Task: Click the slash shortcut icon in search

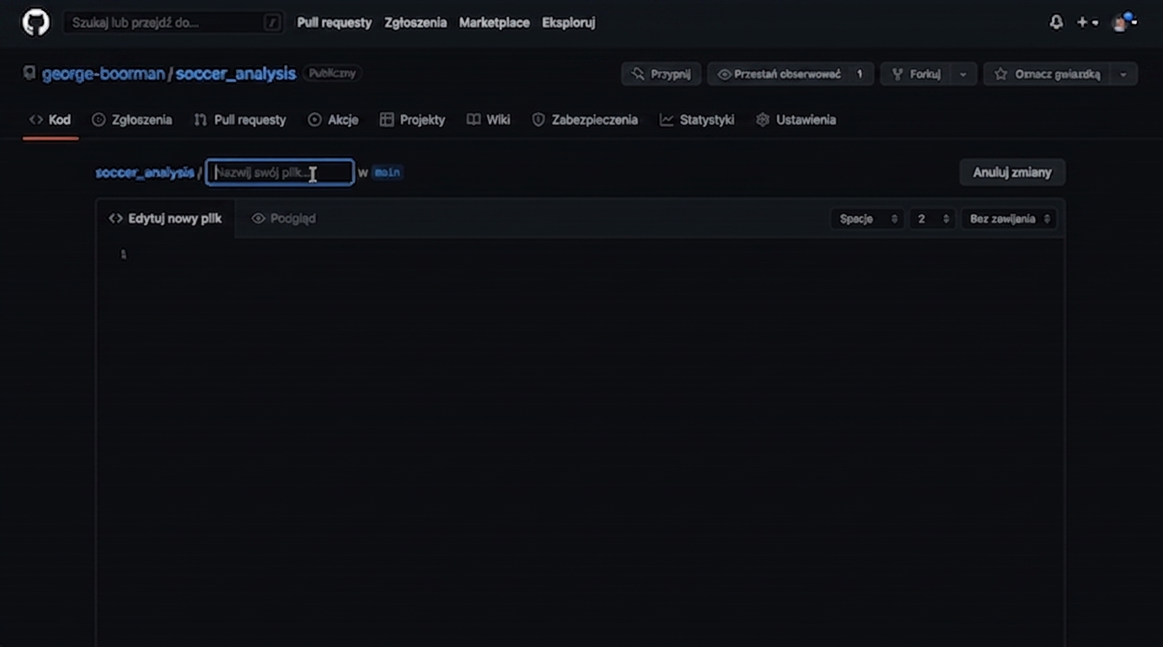Action: 272,23
